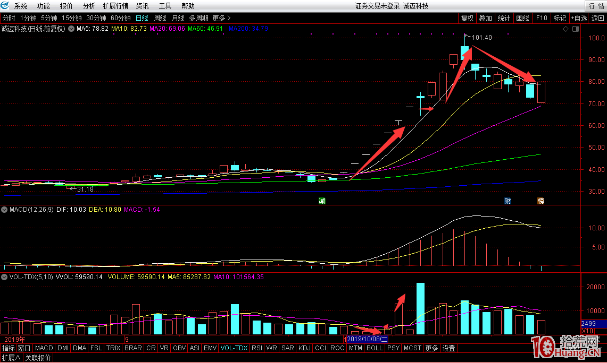
Task: Click the 返回 button
Action: coord(598,18)
